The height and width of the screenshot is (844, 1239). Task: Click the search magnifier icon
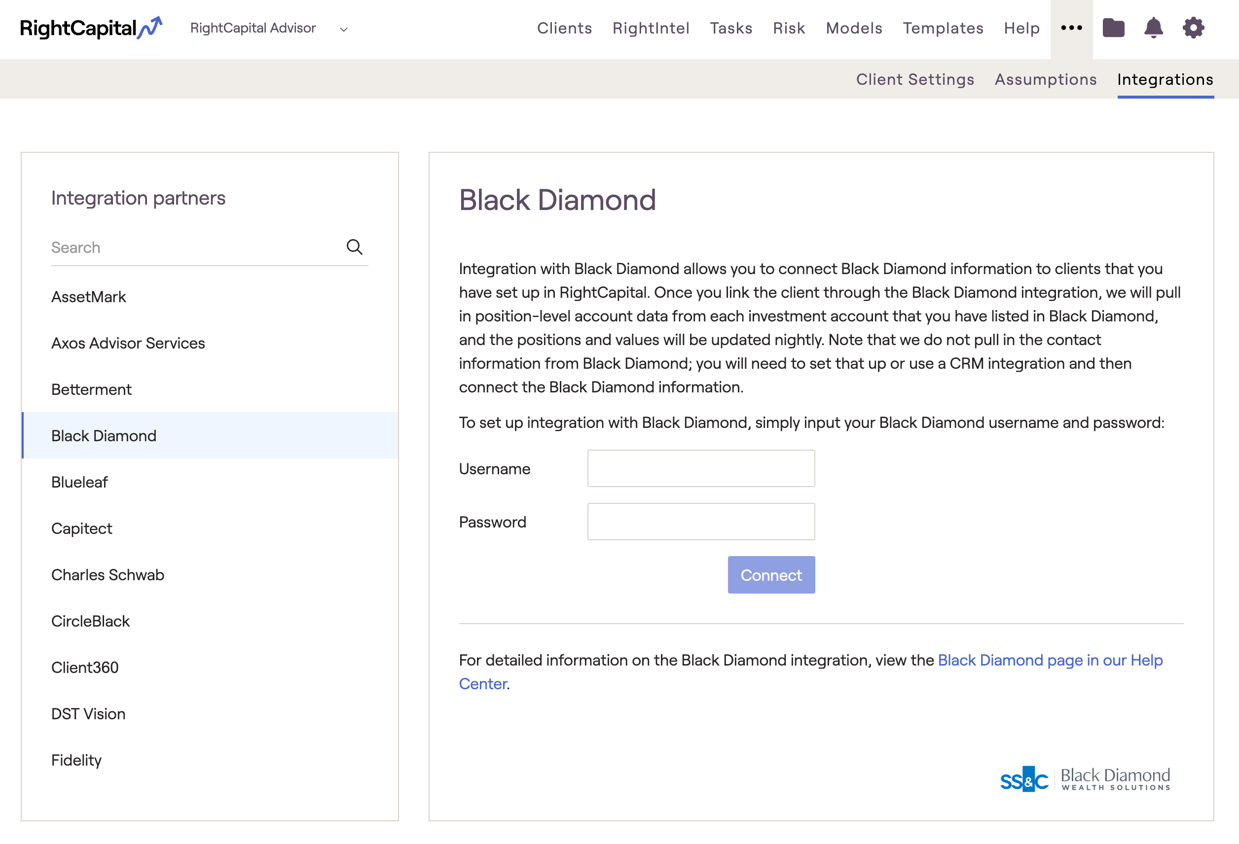[x=355, y=246]
